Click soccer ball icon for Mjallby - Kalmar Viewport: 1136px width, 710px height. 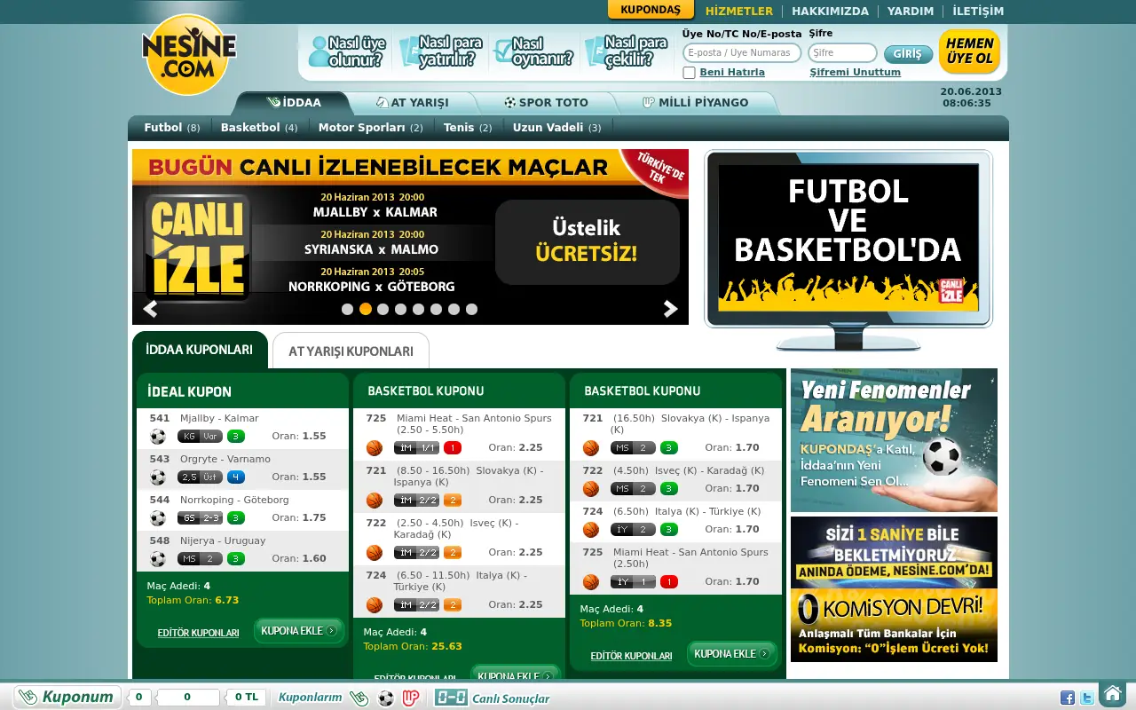coord(158,437)
